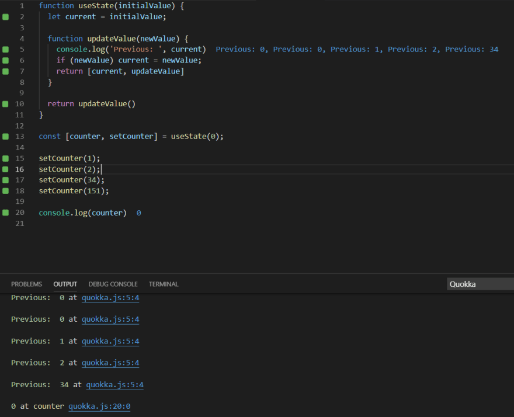
Task: Click green coverage marker on line 17
Action: point(6,180)
